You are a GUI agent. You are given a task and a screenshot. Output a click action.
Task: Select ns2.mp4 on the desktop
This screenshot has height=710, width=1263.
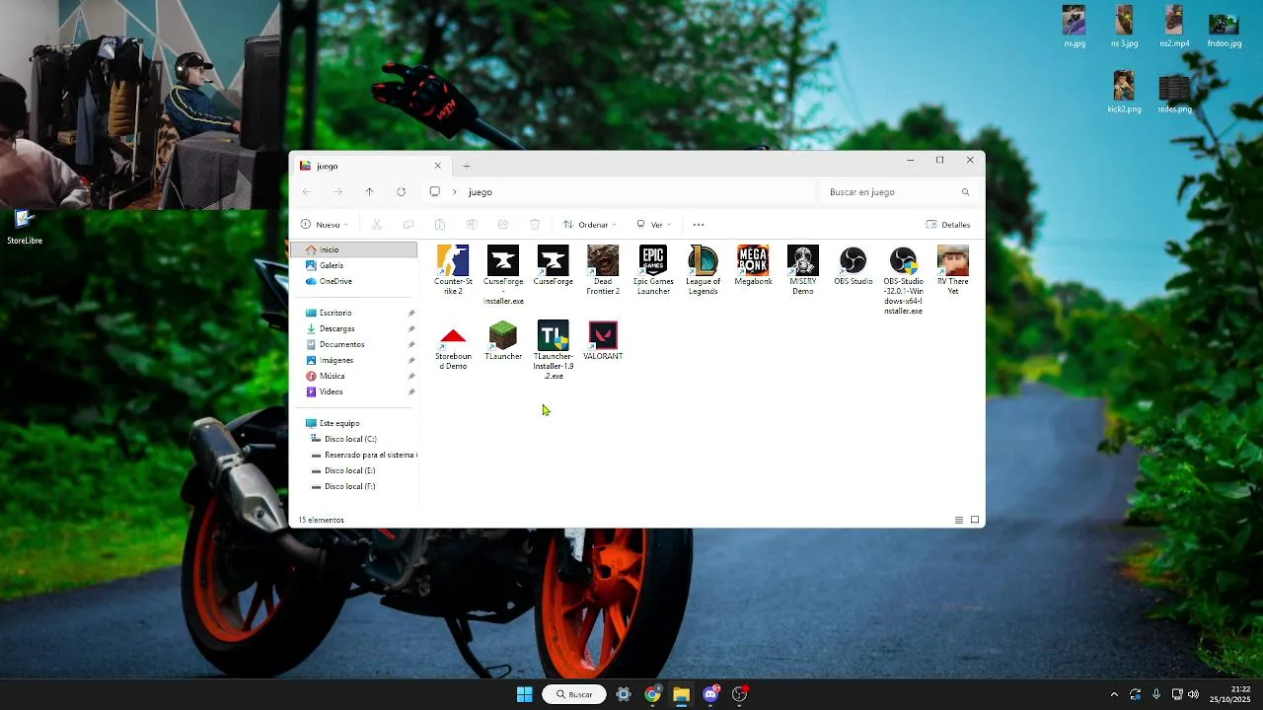pos(1174,27)
